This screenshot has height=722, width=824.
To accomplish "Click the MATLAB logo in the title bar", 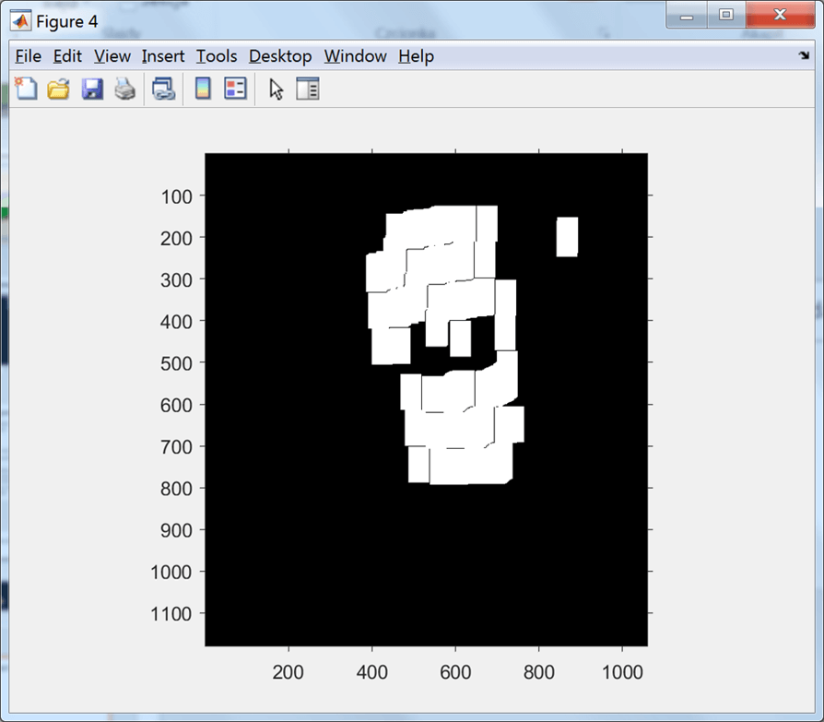I will [21, 21].
